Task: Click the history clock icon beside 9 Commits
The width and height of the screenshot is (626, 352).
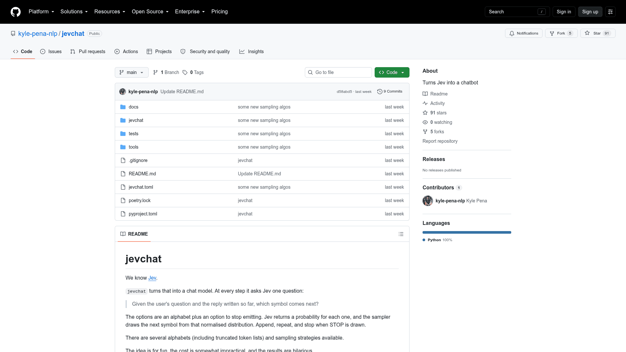Action: click(380, 92)
